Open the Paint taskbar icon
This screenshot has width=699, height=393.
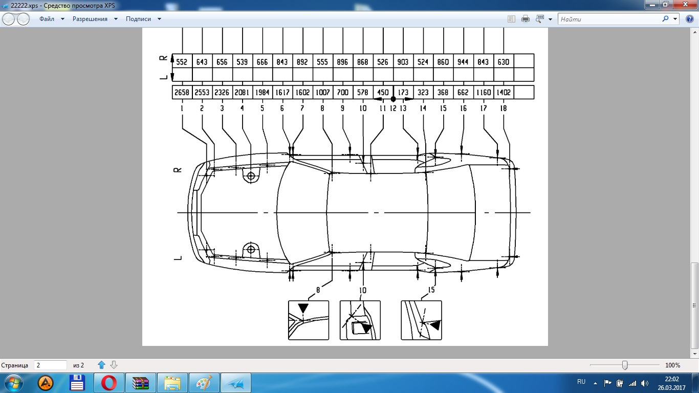pos(204,383)
